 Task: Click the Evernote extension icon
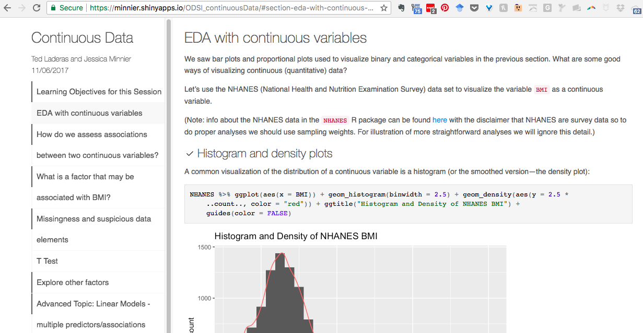(402, 8)
